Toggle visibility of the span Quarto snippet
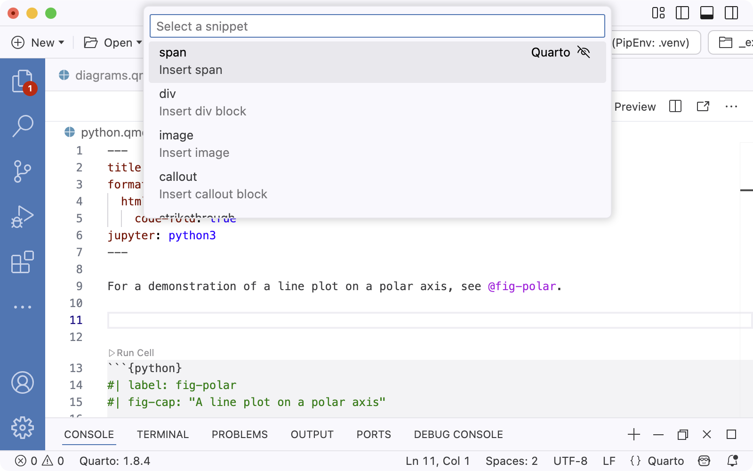 pos(584,52)
